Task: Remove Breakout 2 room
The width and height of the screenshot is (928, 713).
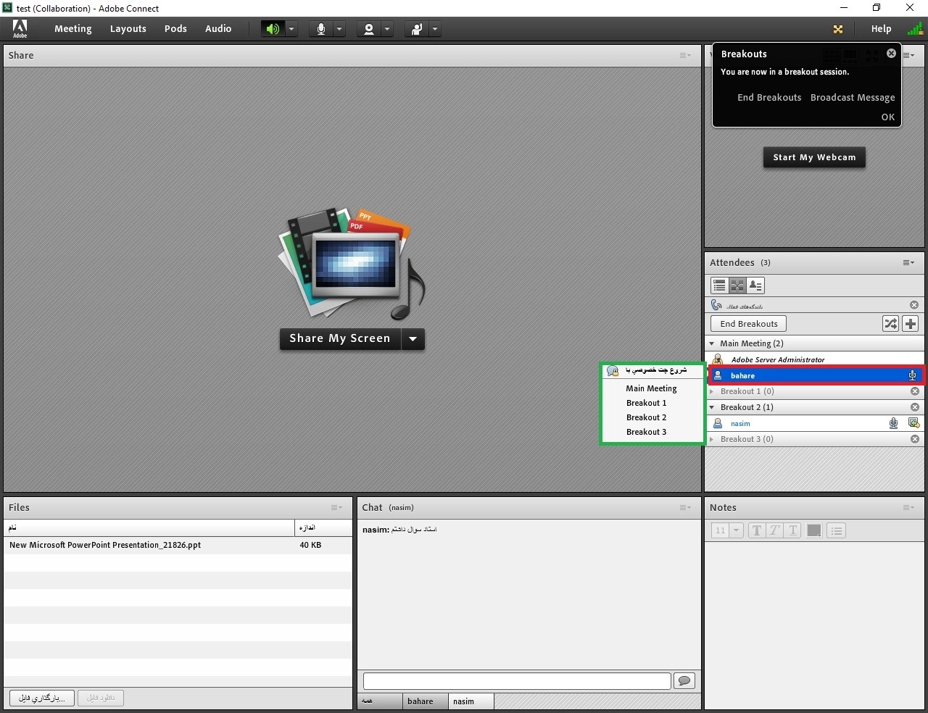Action: click(915, 407)
